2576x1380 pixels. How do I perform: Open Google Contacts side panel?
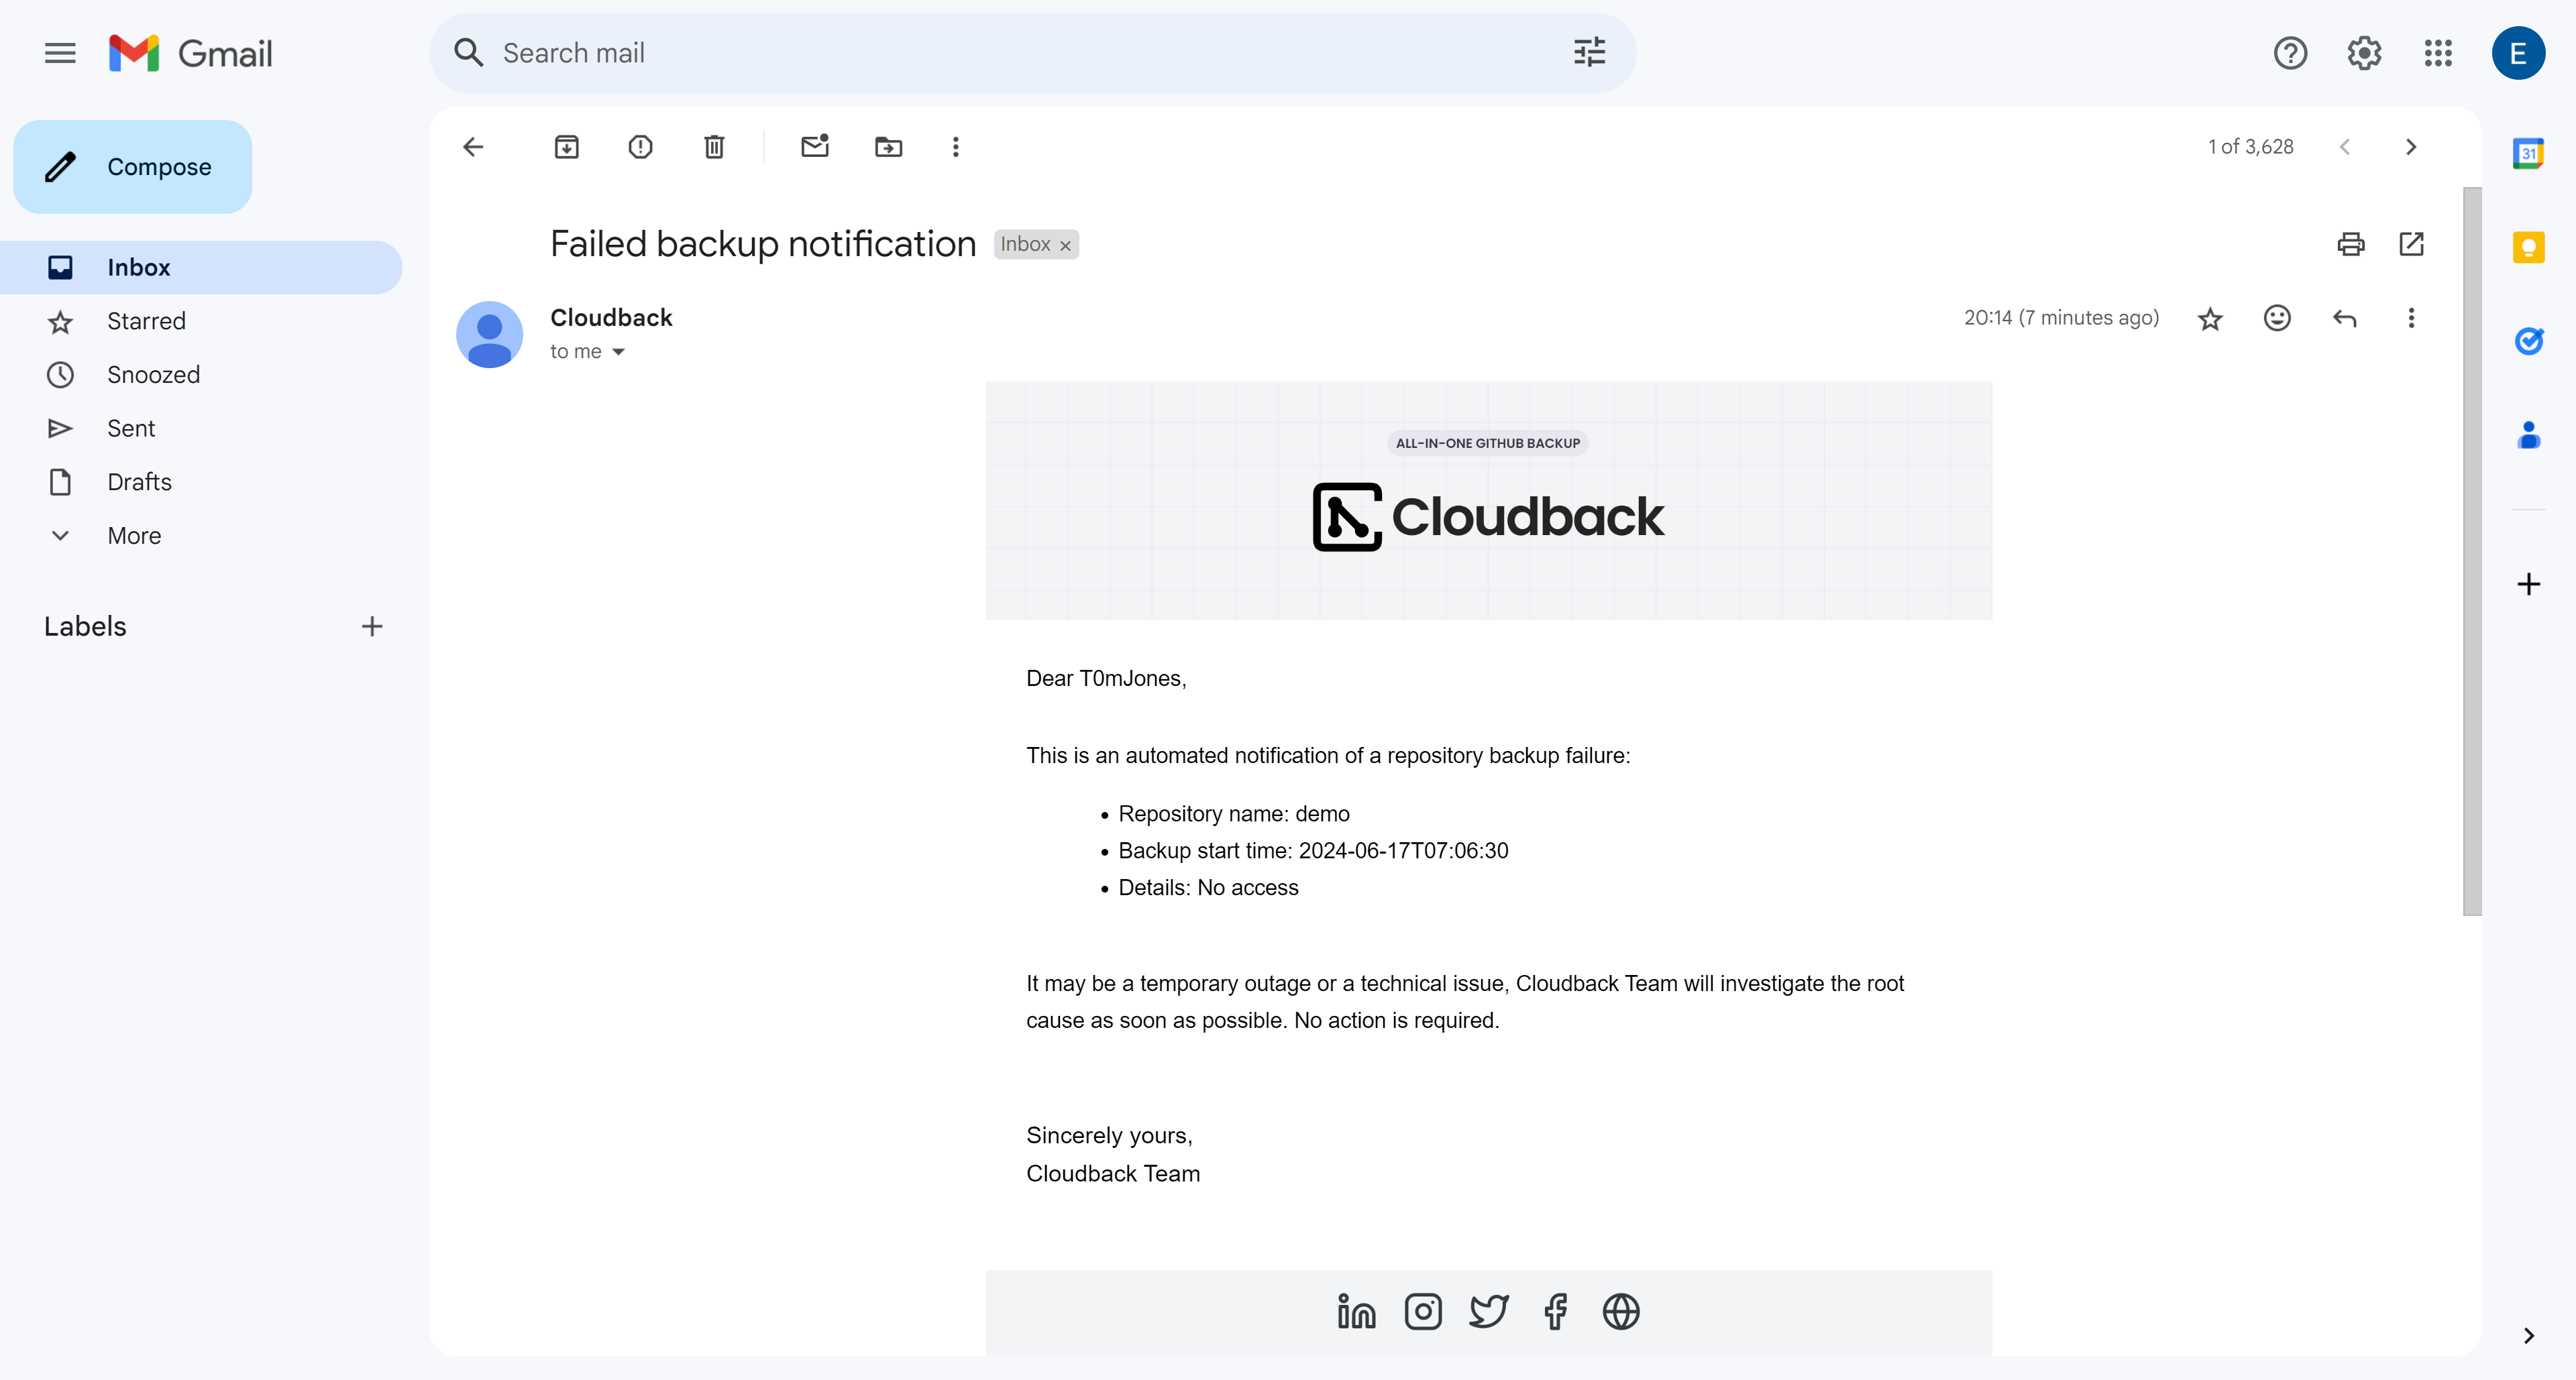click(x=2528, y=435)
